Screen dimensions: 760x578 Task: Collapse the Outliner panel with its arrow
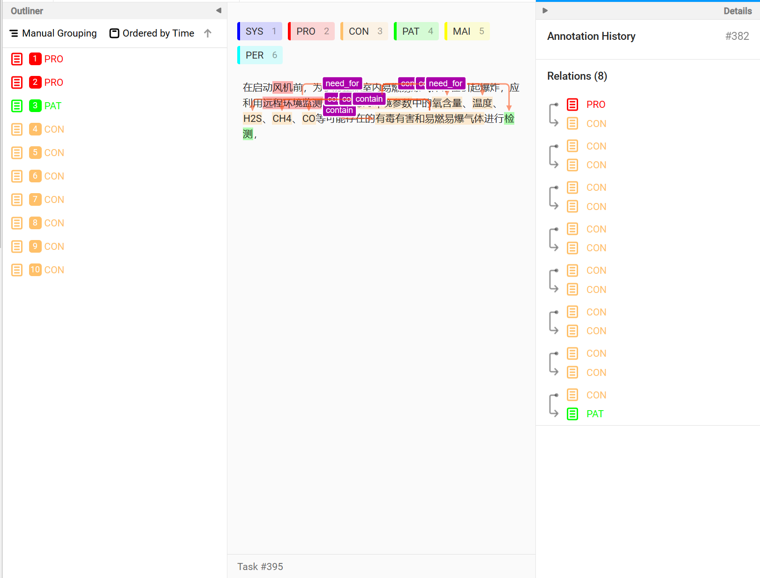(x=218, y=10)
